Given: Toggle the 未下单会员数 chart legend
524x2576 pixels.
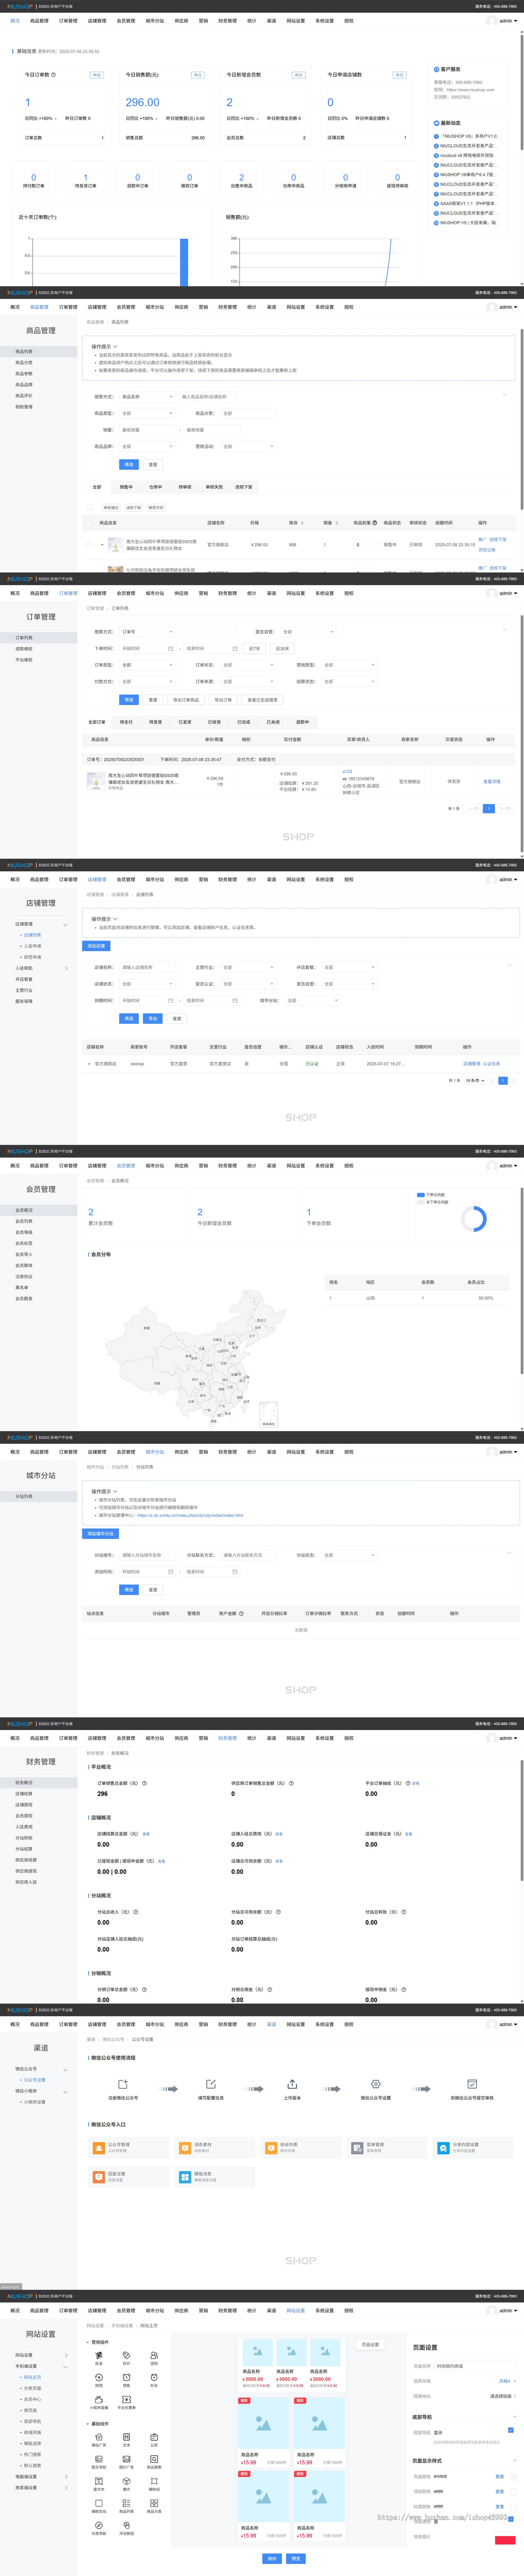Looking at the screenshot, I should (433, 1202).
